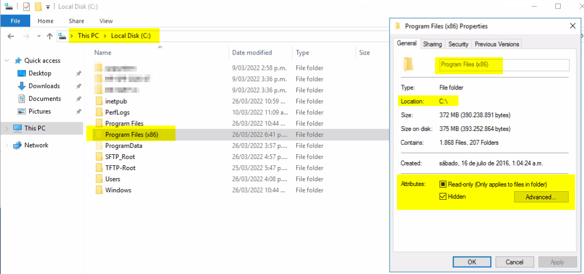Toggle the Read-only attribute checkbox
The image size is (584, 274).
443,184
